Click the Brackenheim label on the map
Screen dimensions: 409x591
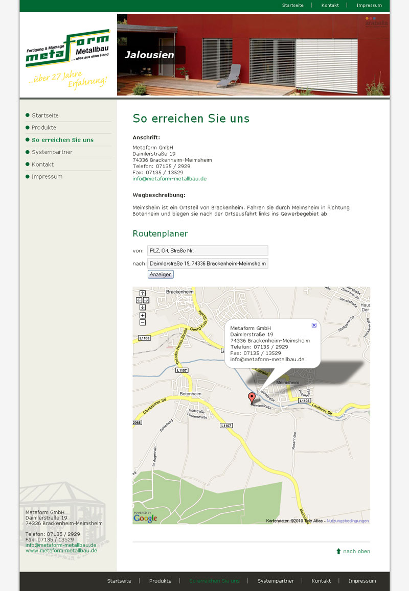pos(179,292)
